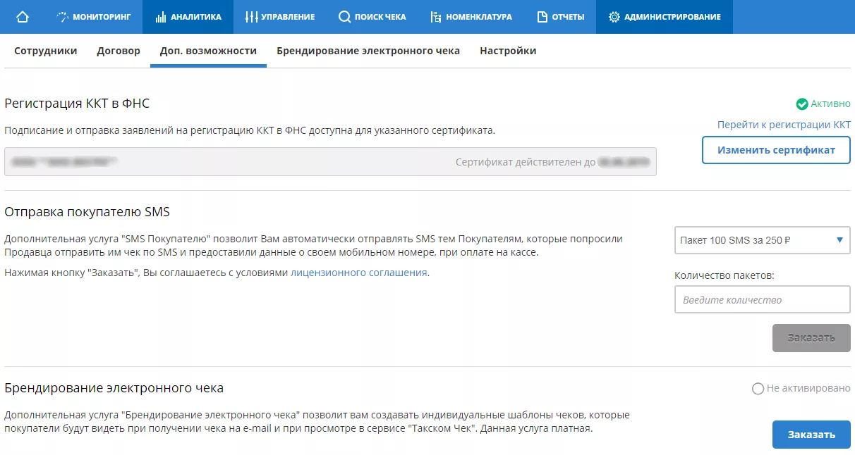Click the Аналитика bar chart icon

pyautogui.click(x=160, y=17)
